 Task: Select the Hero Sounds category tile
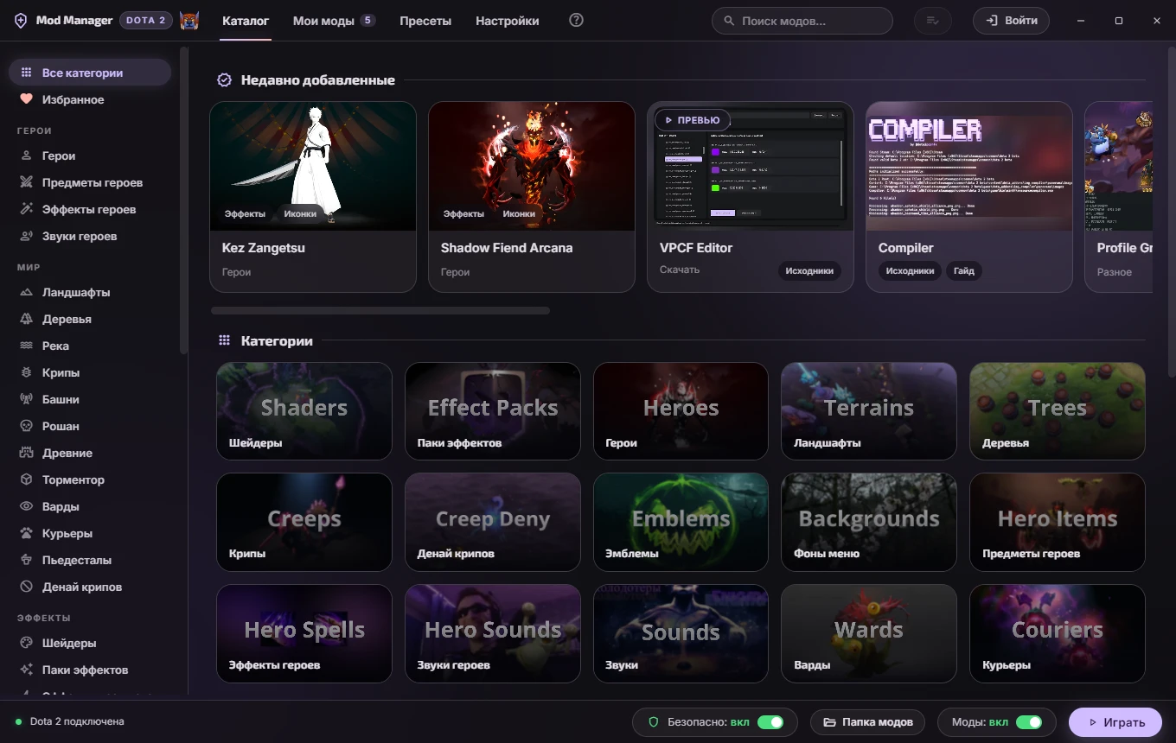493,633
